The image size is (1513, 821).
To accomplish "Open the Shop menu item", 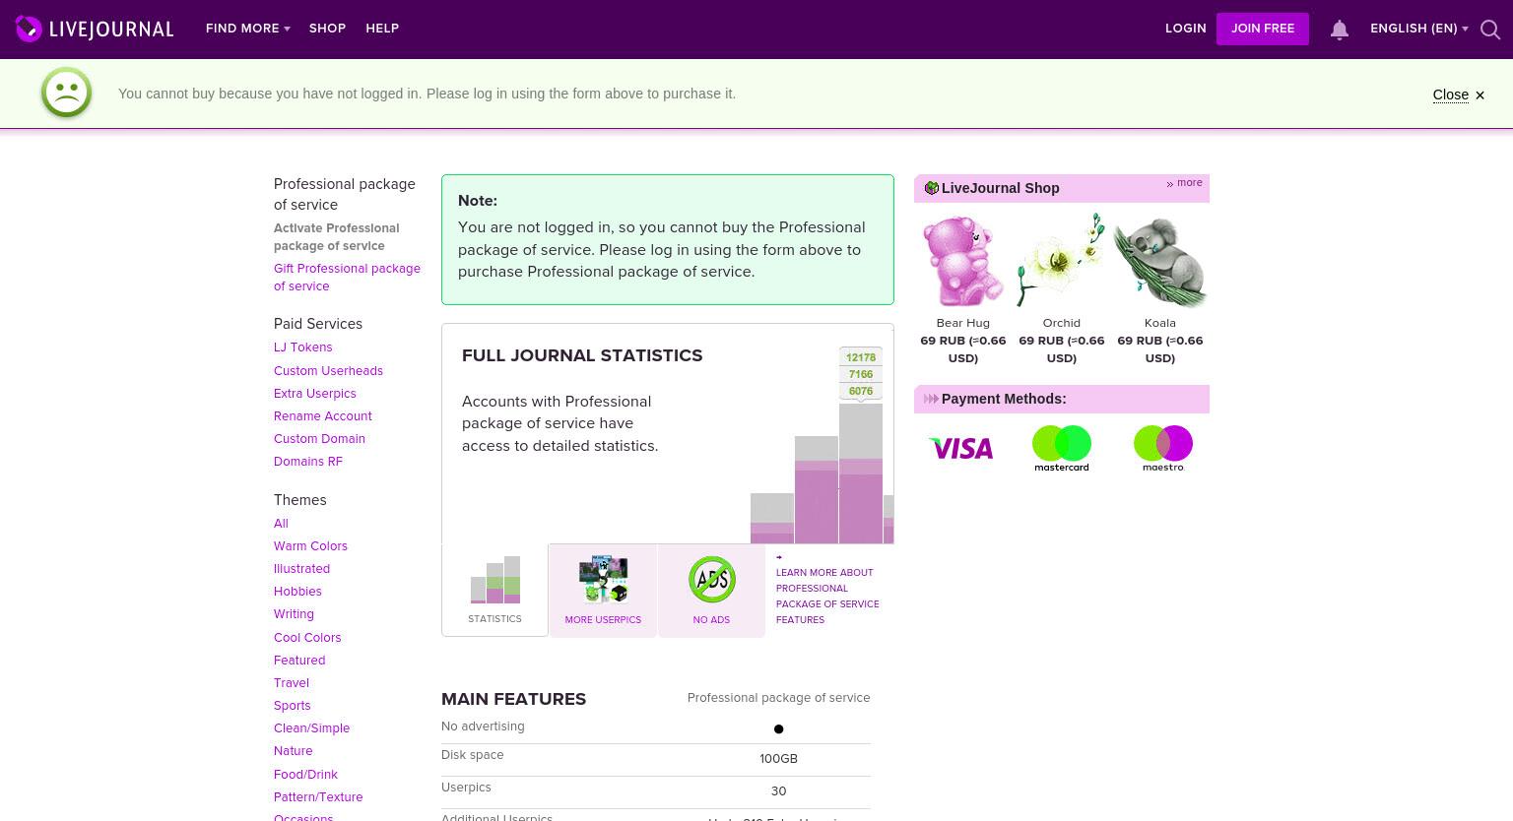I will pos(327,29).
